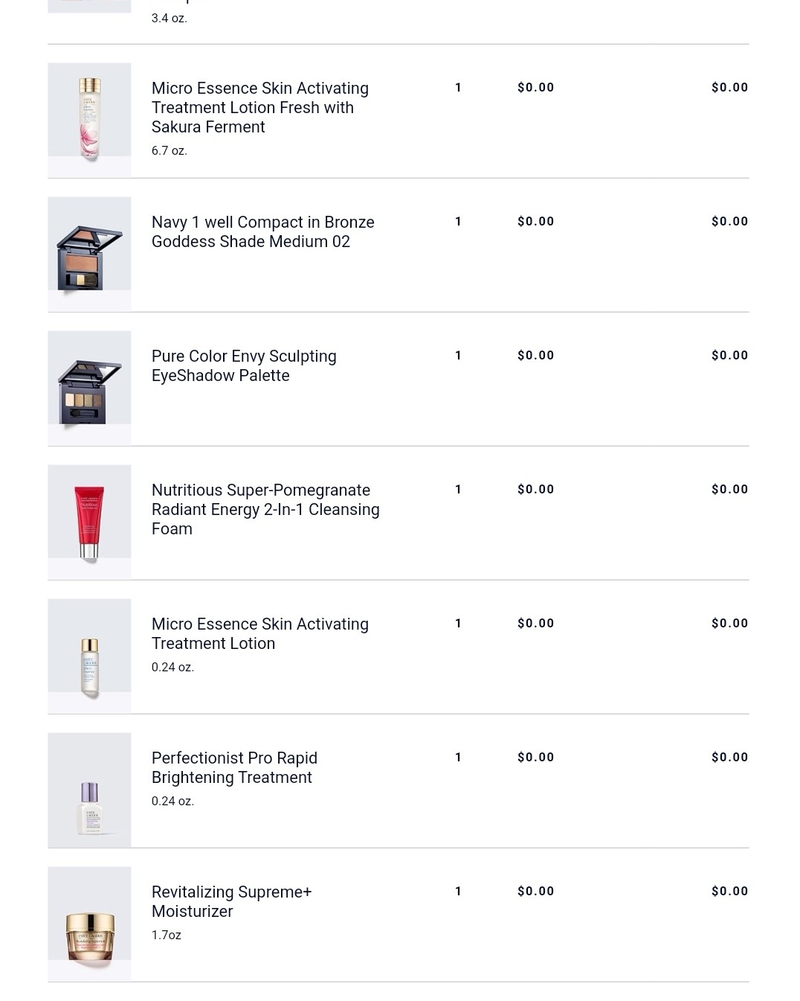Open Micro Essence Lotion Fresh with Sakura Ferment
The width and height of the screenshot is (800, 1001).
[259, 107]
